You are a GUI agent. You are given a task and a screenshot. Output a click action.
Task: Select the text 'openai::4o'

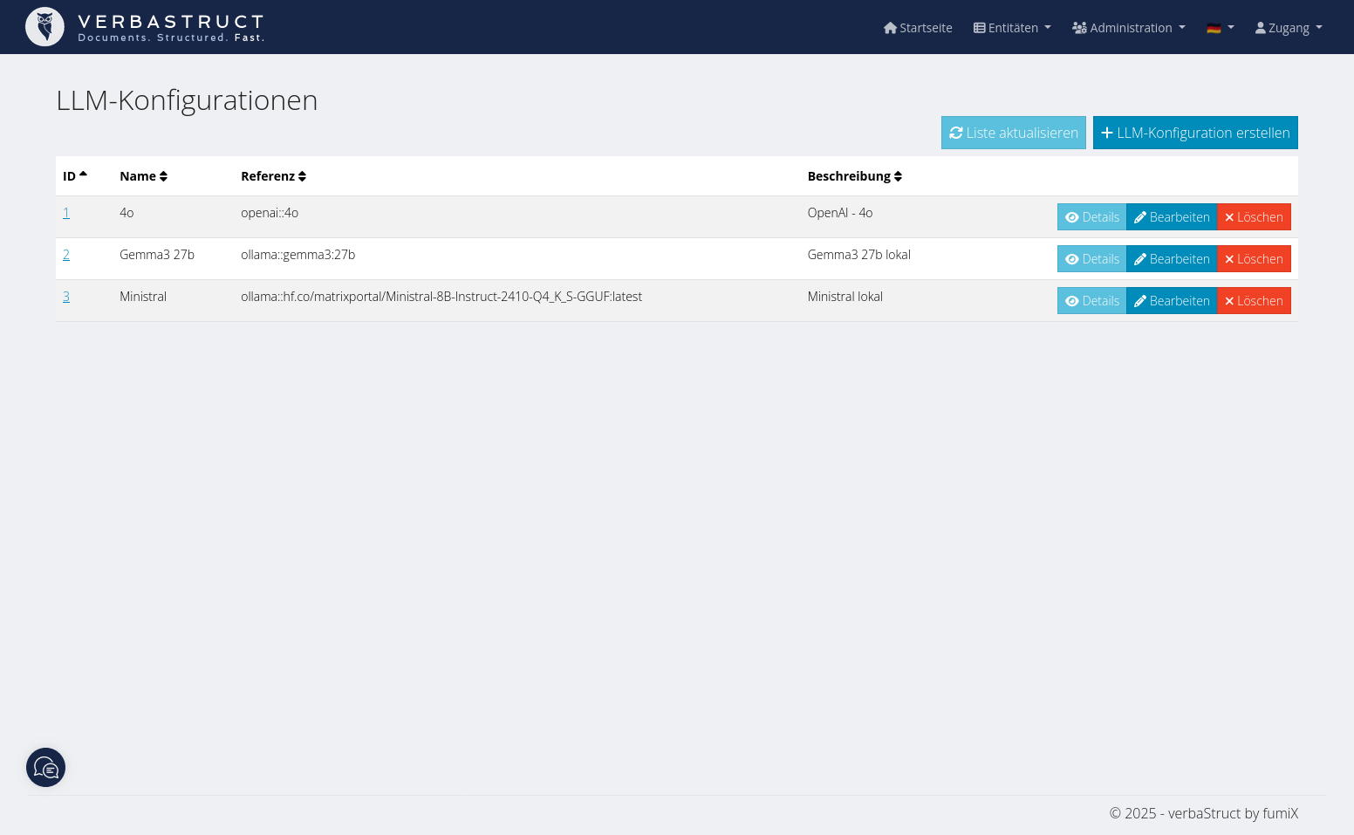(x=270, y=213)
